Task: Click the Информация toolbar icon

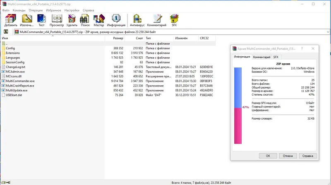Action: tap(116, 19)
